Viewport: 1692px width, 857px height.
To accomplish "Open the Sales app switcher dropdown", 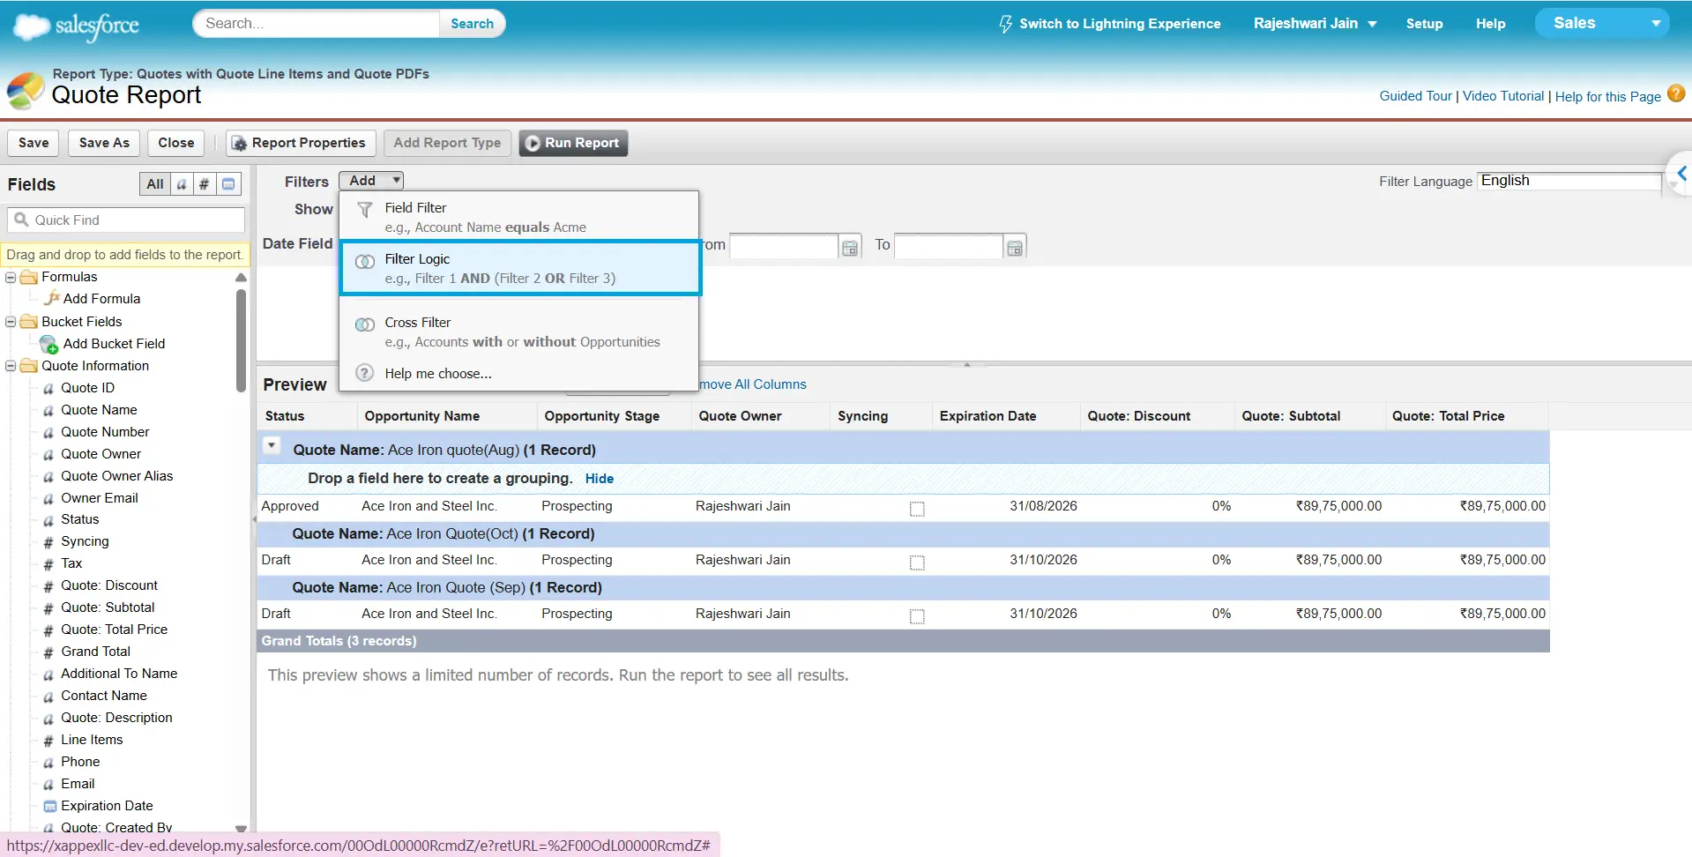I will [x=1603, y=23].
